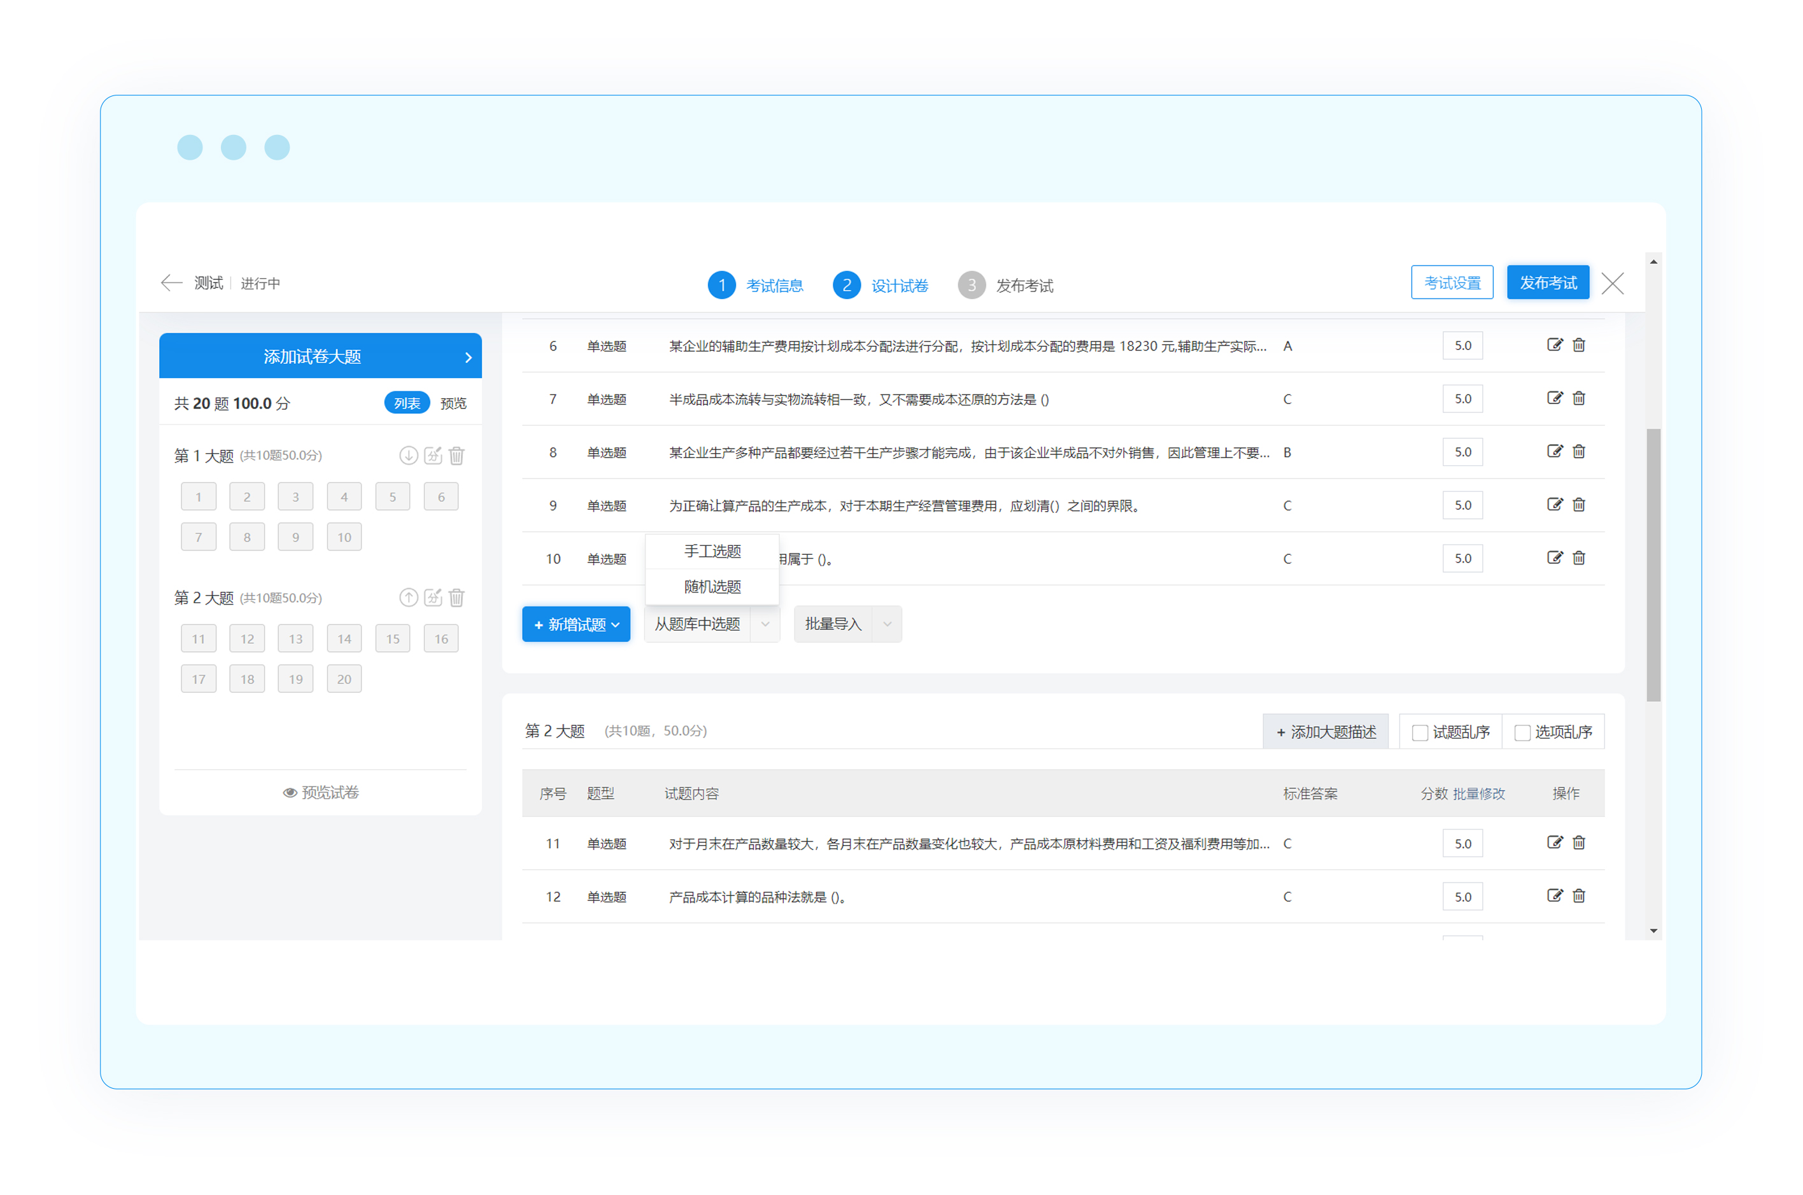Move section 第2大题 up with the arrow icon
This screenshot has height=1195, width=1803.
tap(409, 597)
